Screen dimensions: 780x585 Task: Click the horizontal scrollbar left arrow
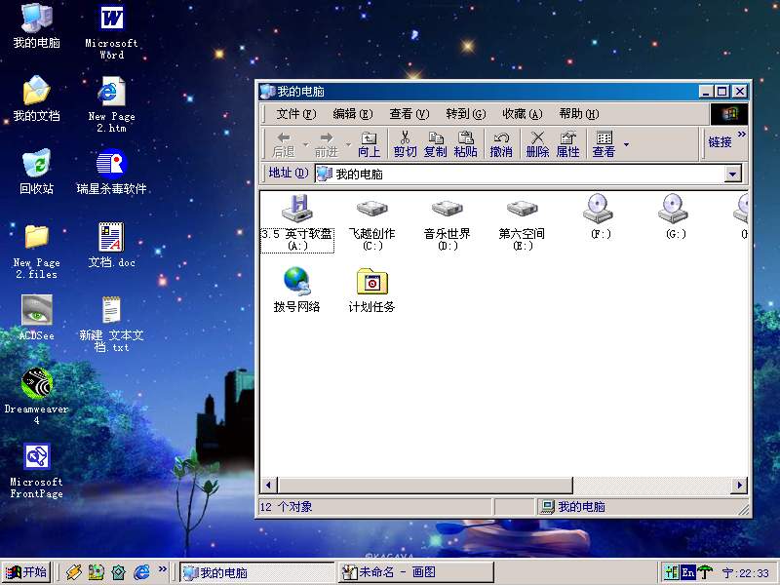[x=269, y=485]
